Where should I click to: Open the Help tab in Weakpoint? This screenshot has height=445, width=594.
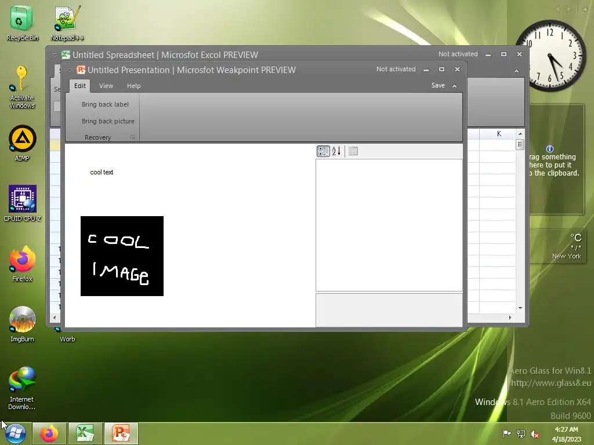click(134, 86)
